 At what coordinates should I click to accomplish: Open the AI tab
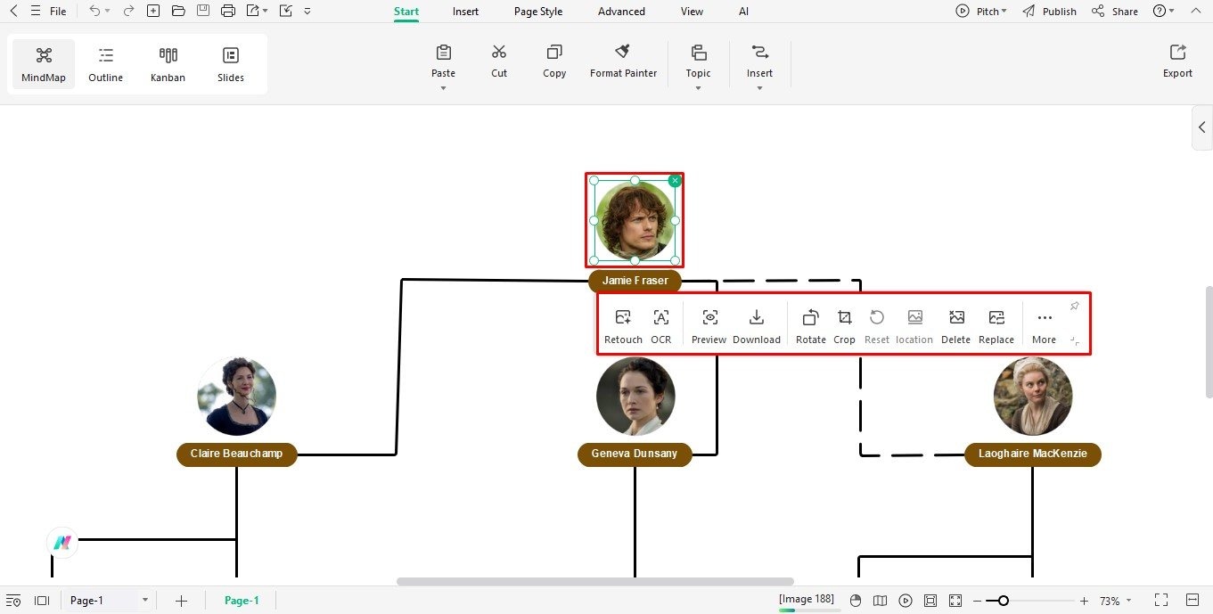pos(744,12)
